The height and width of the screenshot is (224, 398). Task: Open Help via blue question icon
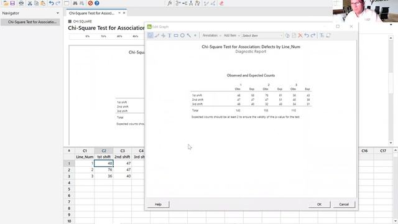click(97, 3)
